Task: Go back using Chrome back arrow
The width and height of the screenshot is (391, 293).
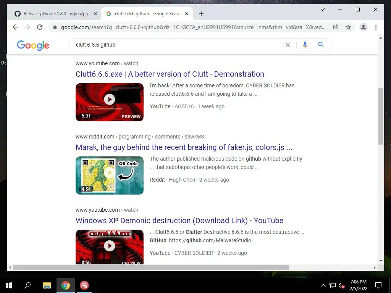Action: pyautogui.click(x=15, y=27)
